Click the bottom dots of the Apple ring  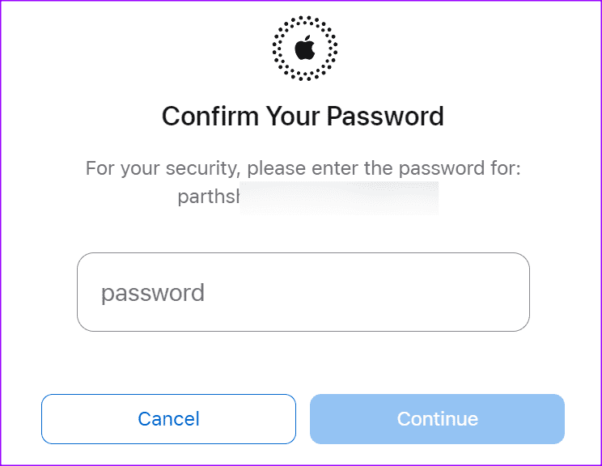305,76
